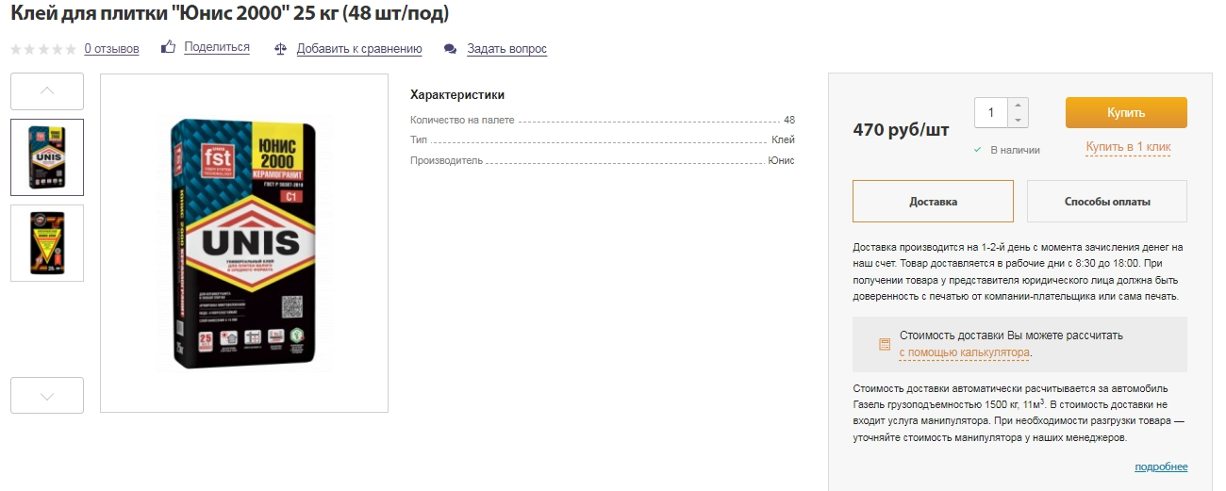1226x491 pixels.
Task: Click the Характеристики heading
Action: coord(457,95)
